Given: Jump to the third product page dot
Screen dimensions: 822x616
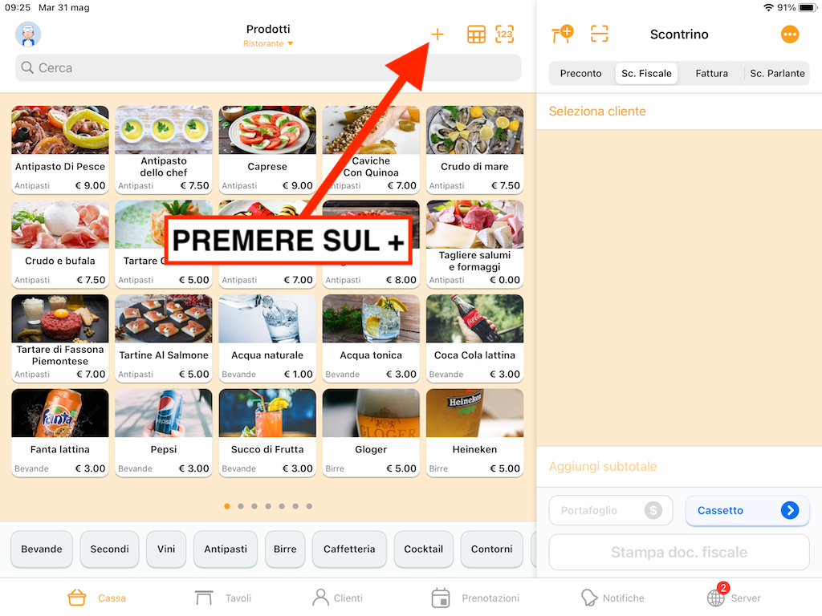Looking at the screenshot, I should pos(254,506).
